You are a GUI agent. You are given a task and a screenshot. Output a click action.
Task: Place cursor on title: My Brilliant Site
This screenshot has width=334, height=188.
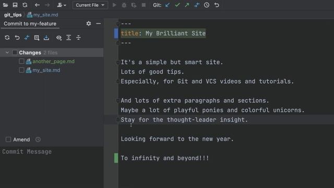[x=163, y=33]
